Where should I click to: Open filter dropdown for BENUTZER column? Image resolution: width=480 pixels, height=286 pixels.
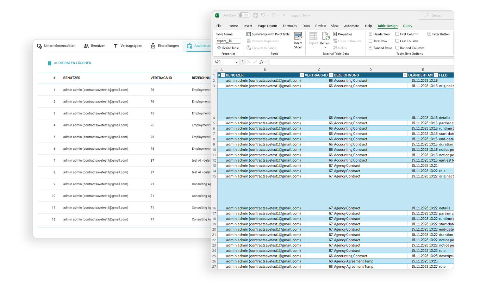(x=301, y=75)
